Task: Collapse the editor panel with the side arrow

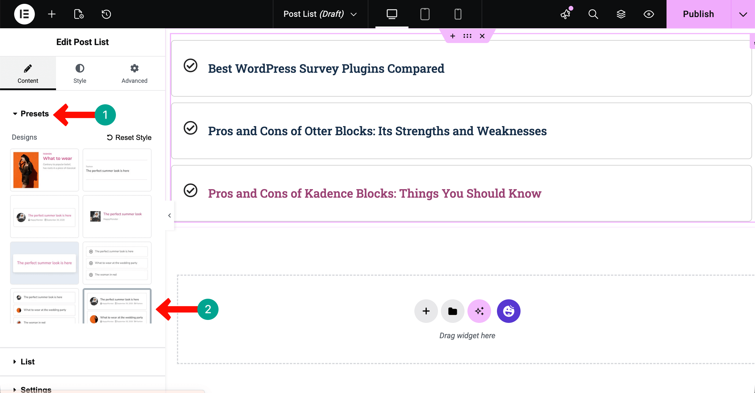Action: point(170,215)
